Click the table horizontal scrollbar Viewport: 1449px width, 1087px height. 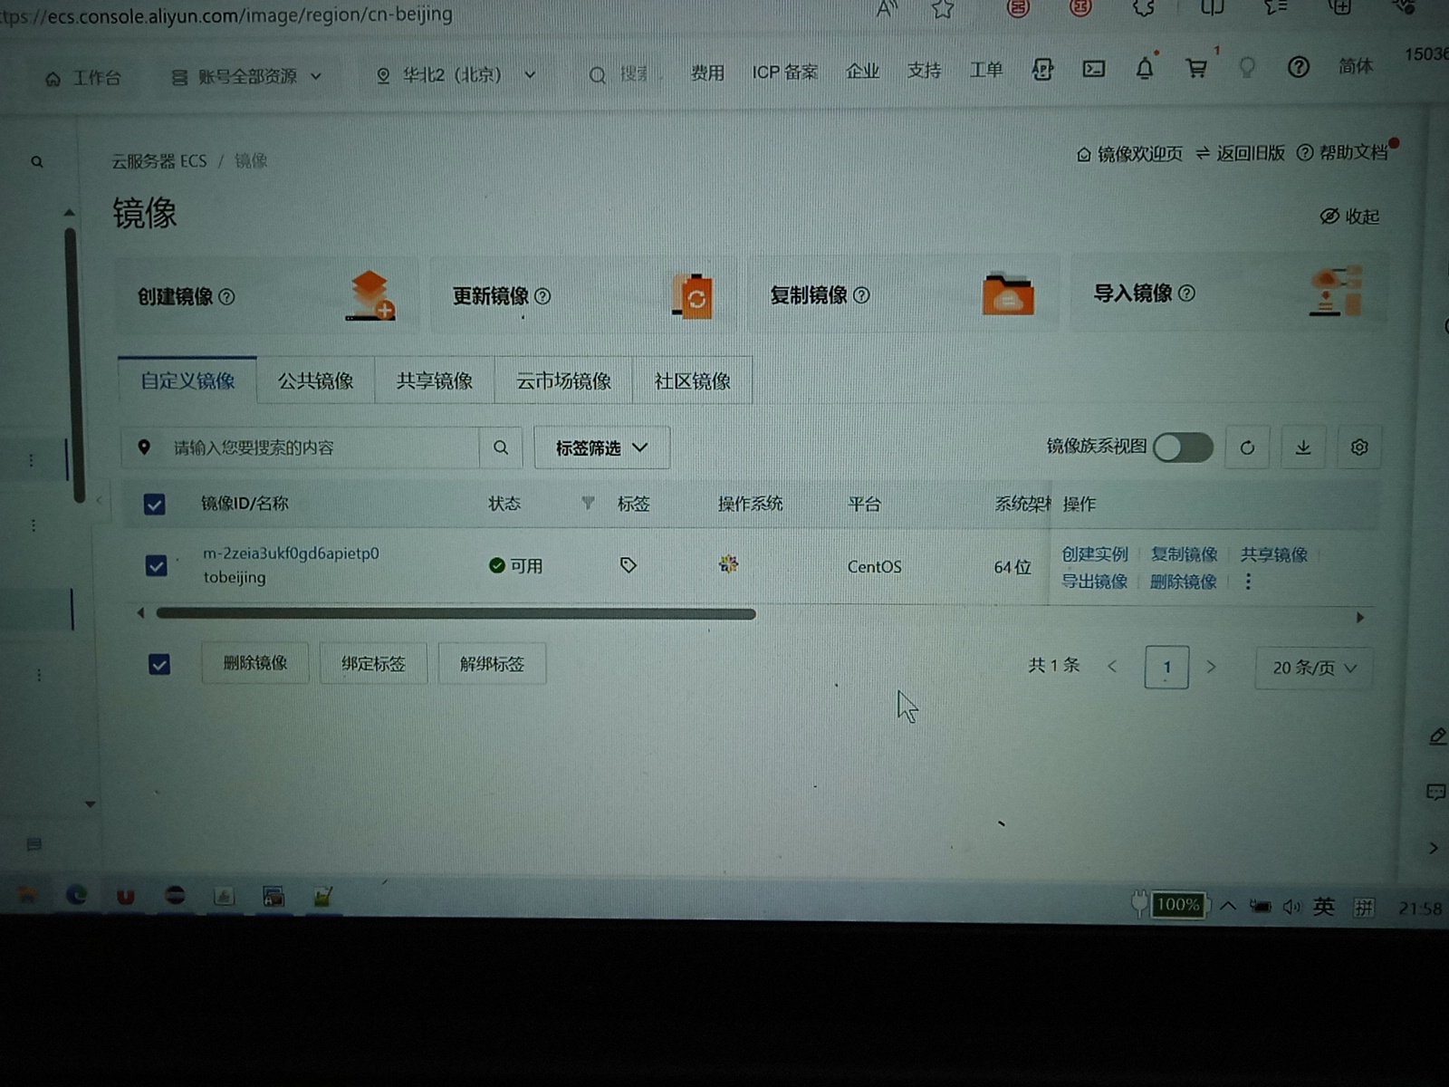click(x=456, y=614)
